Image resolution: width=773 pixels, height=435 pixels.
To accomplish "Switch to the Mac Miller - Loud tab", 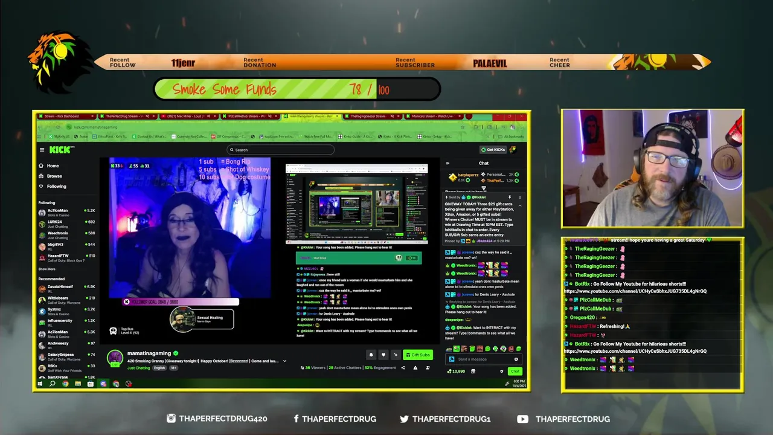I will [188, 116].
